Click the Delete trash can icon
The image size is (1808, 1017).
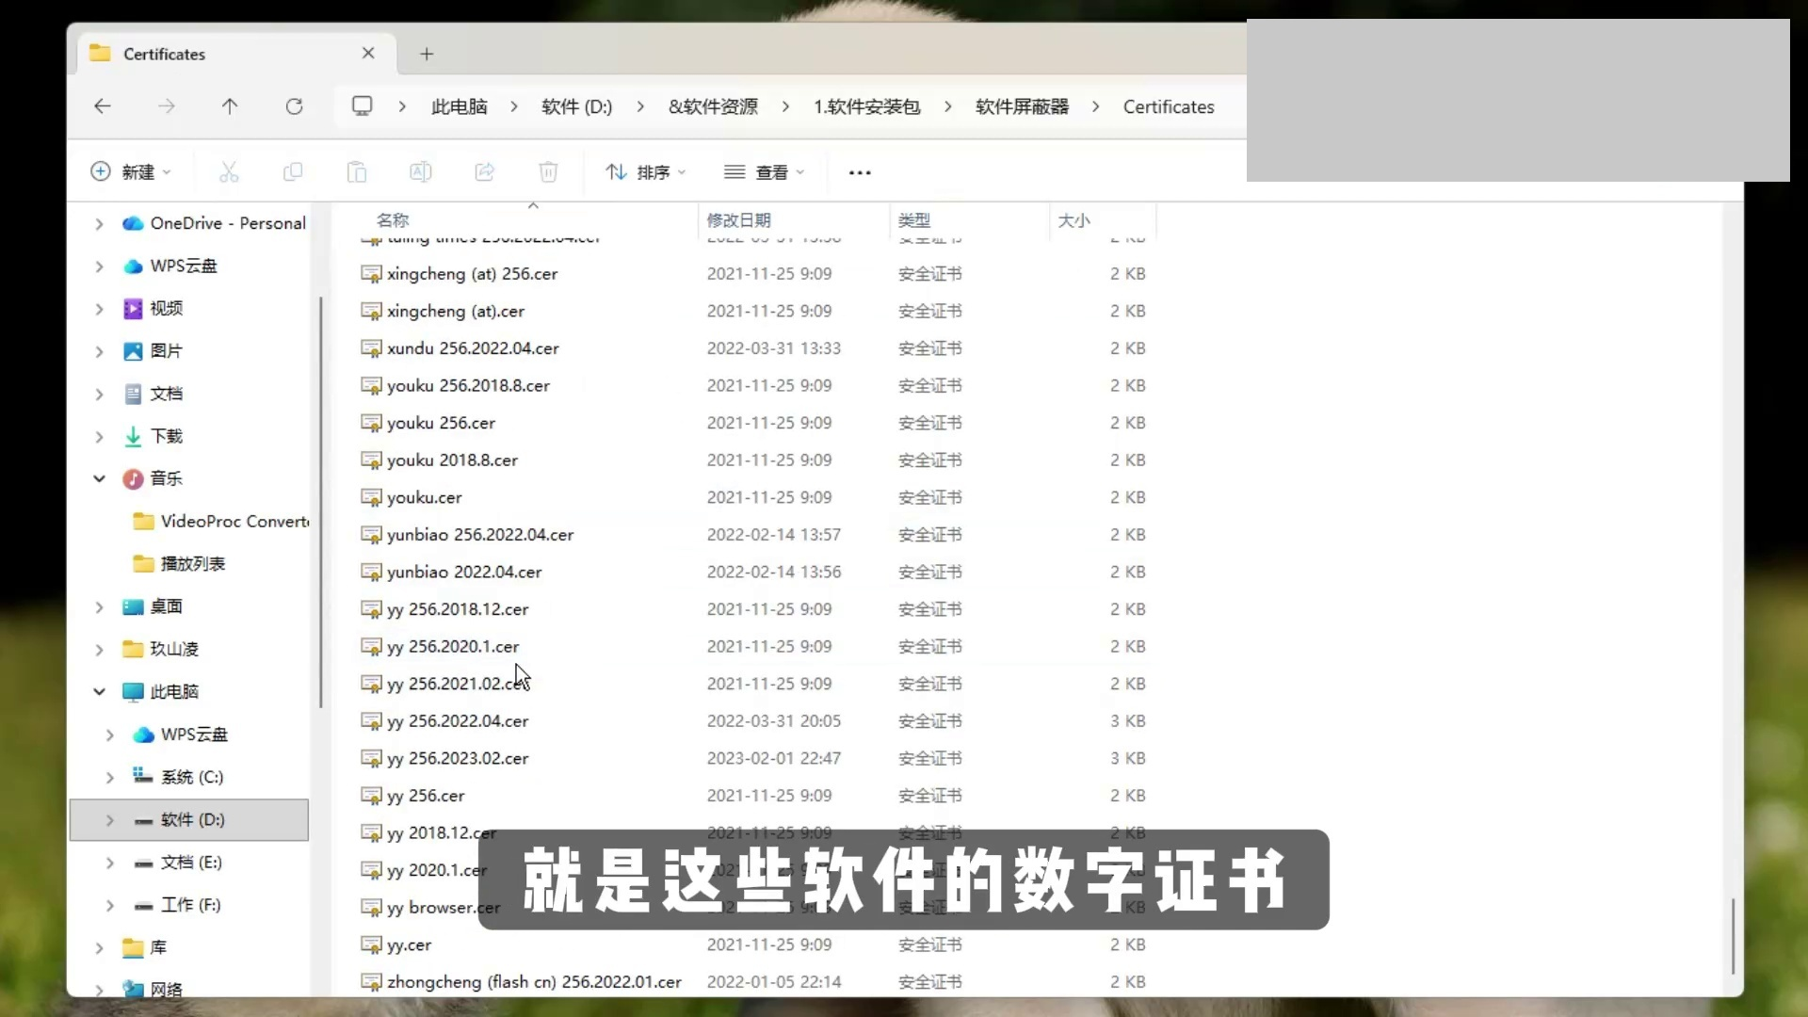[x=548, y=172]
